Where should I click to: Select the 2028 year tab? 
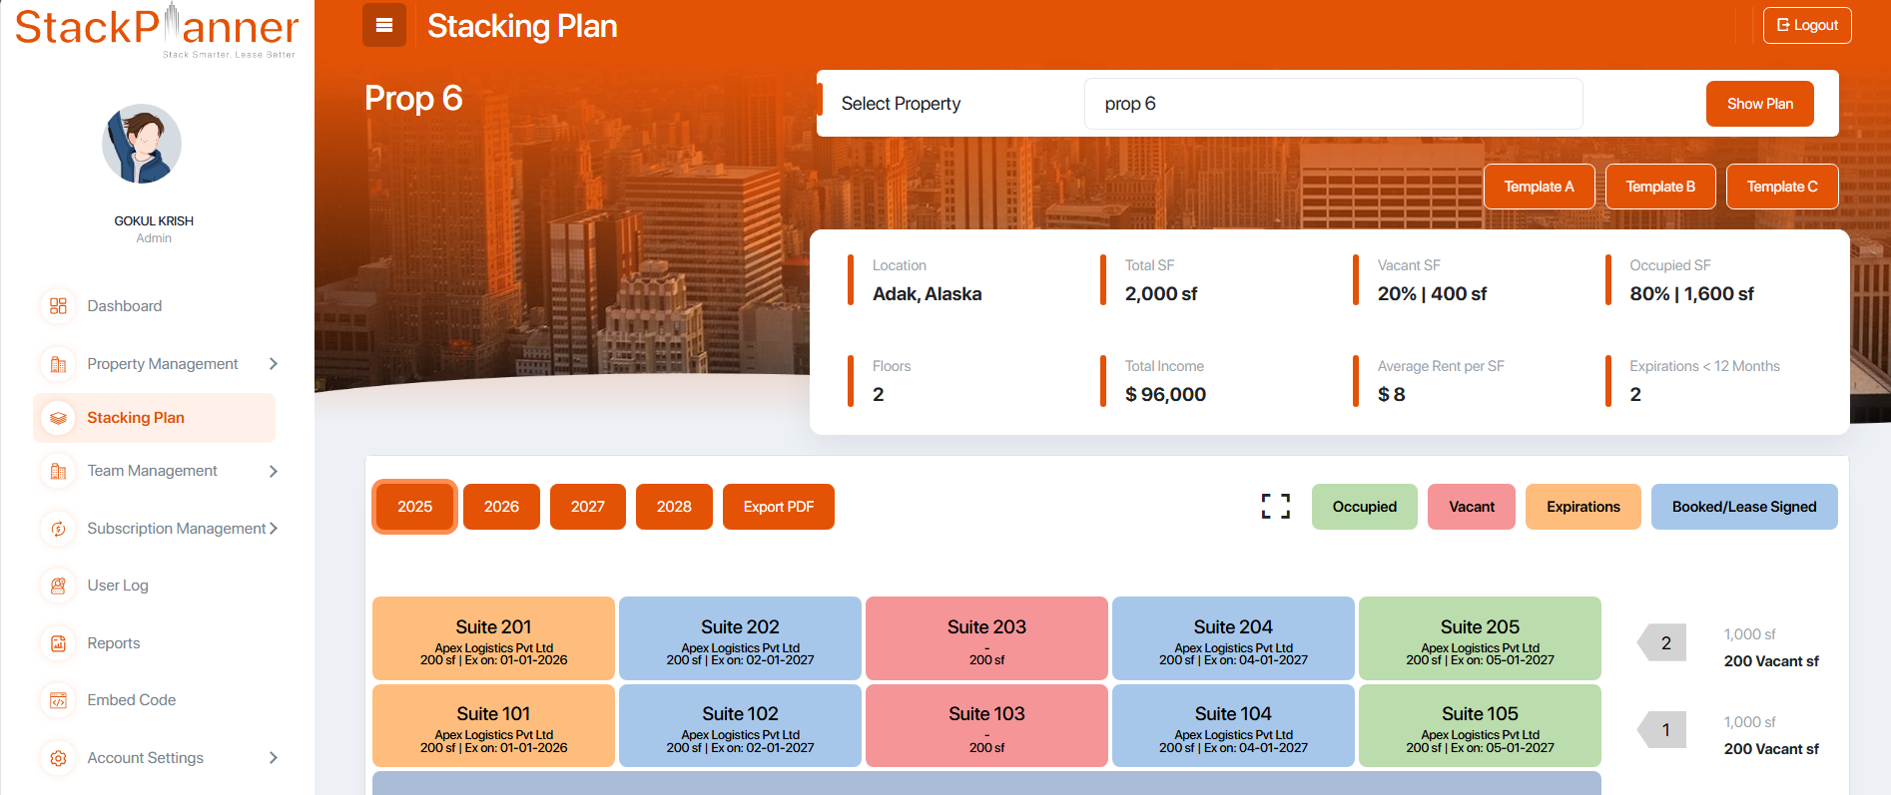pyautogui.click(x=674, y=507)
